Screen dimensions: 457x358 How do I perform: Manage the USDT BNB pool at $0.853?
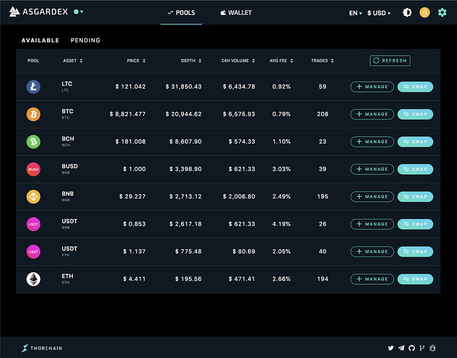(372, 224)
